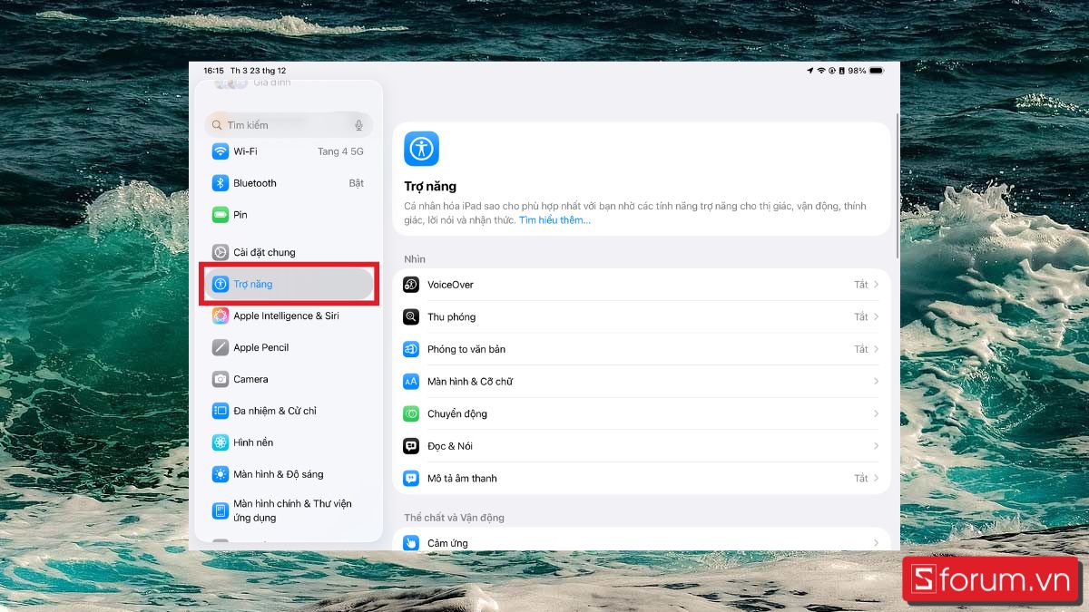Click the Mô tả âm thanh icon
Screen dimensions: 1089x612
411,478
